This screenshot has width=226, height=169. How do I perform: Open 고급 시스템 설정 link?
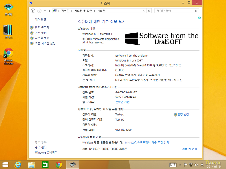pyautogui.click(x=45, y=43)
